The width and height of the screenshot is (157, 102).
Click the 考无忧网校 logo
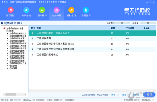click(137, 11)
